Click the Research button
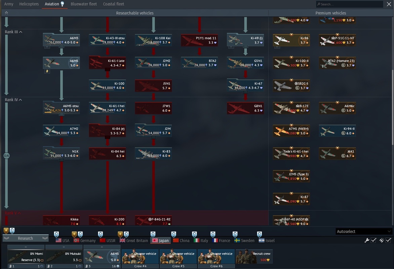The height and width of the screenshot is (269, 394). click(25, 238)
